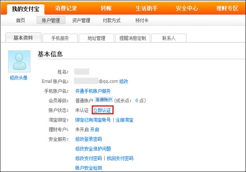
Task: Open the 转账 tab
Action: click(106, 8)
